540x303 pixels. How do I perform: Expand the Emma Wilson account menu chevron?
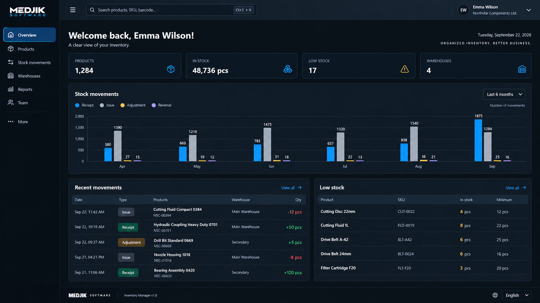529,10
